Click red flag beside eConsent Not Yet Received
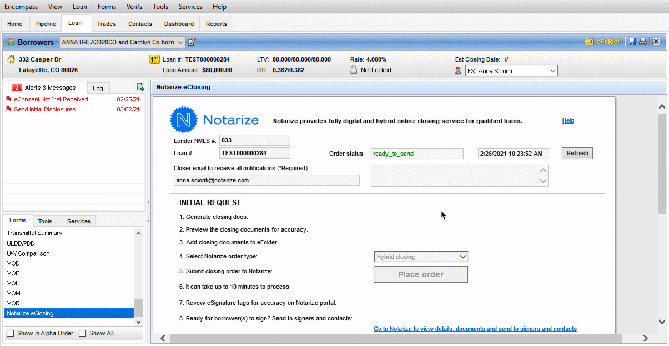The height and width of the screenshot is (347, 669). 8,99
